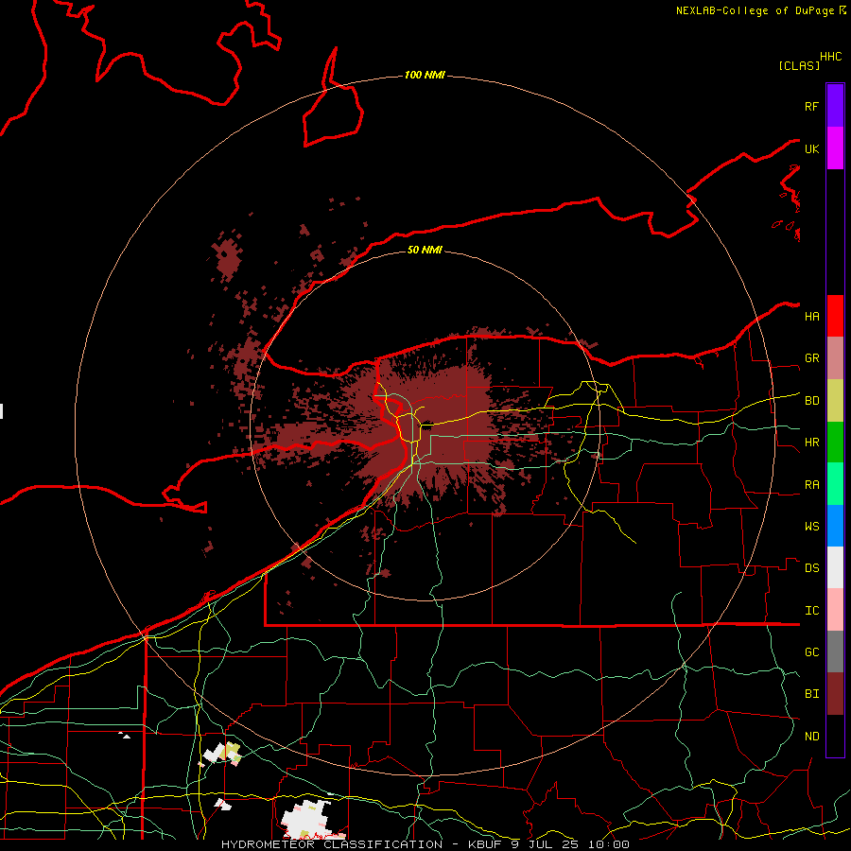Click the WS blue legend swatch
This screenshot has width=851, height=851.
pos(835,526)
